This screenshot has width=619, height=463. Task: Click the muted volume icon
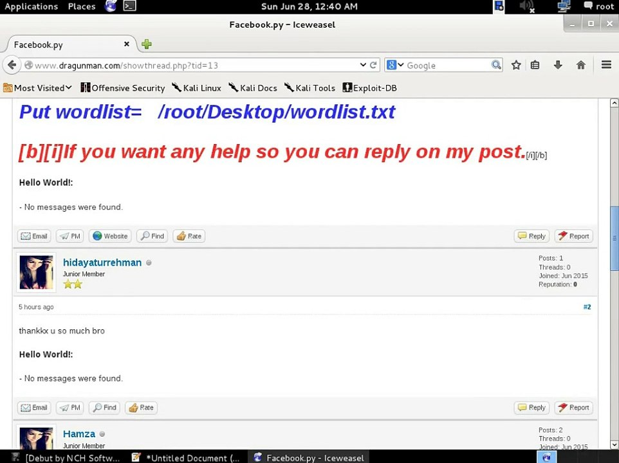tap(527, 6)
